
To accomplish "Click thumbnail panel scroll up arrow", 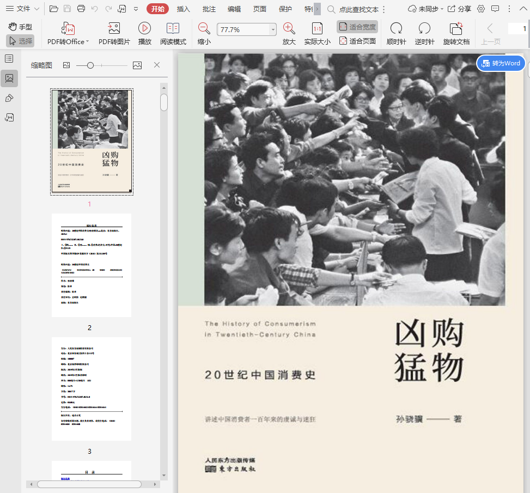I will tap(164, 88).
